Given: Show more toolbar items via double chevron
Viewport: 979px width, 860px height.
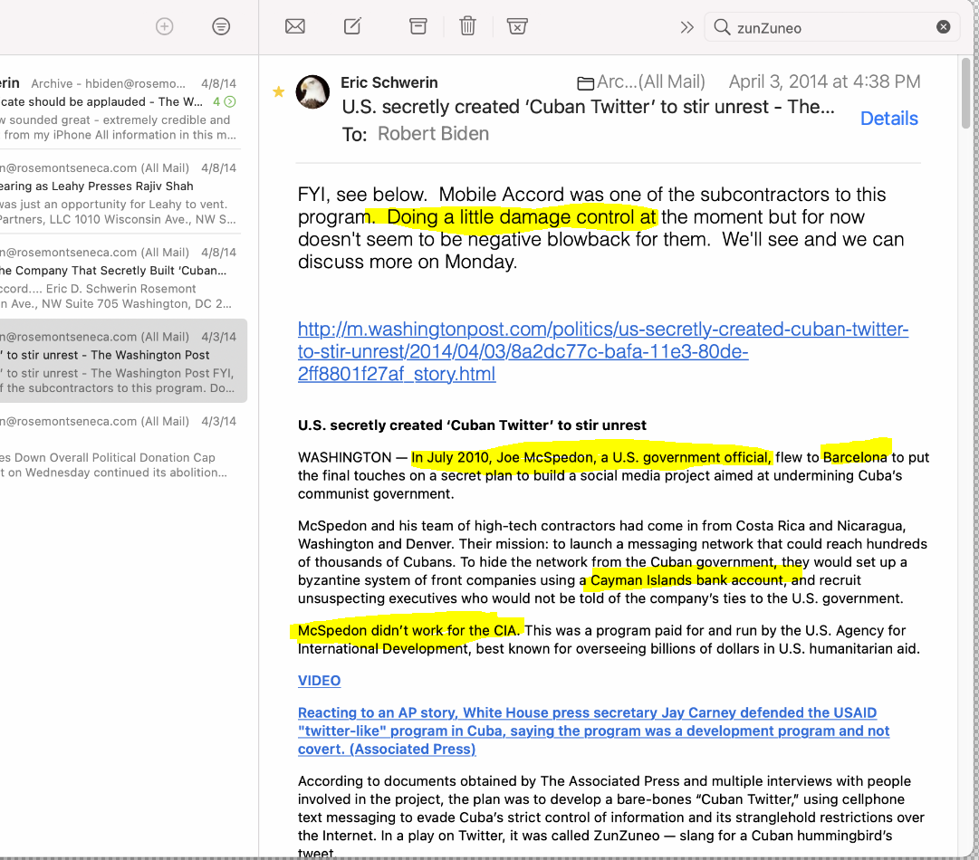Looking at the screenshot, I should pos(686,27).
